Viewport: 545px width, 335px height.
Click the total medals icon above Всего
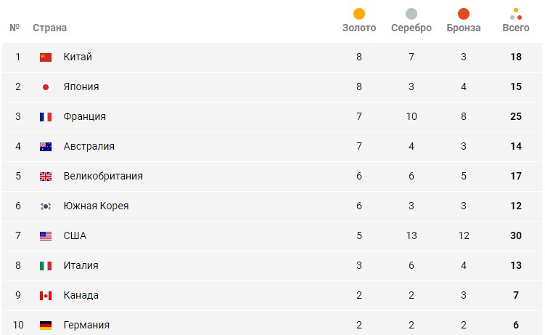click(x=516, y=14)
